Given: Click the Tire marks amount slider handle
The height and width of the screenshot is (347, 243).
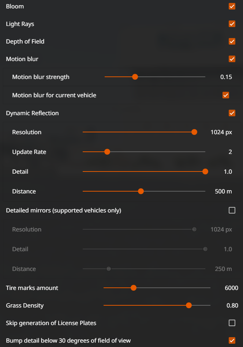Looking at the screenshot, I should pyautogui.click(x=134, y=288).
